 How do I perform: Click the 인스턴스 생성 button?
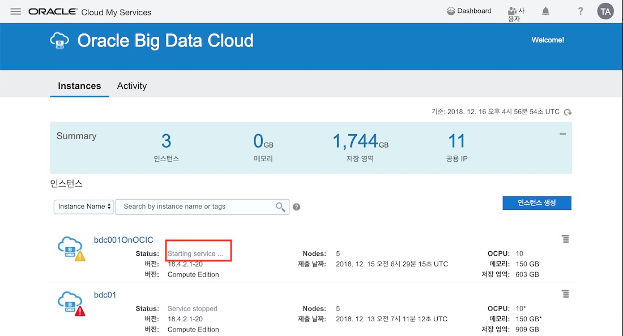click(536, 203)
